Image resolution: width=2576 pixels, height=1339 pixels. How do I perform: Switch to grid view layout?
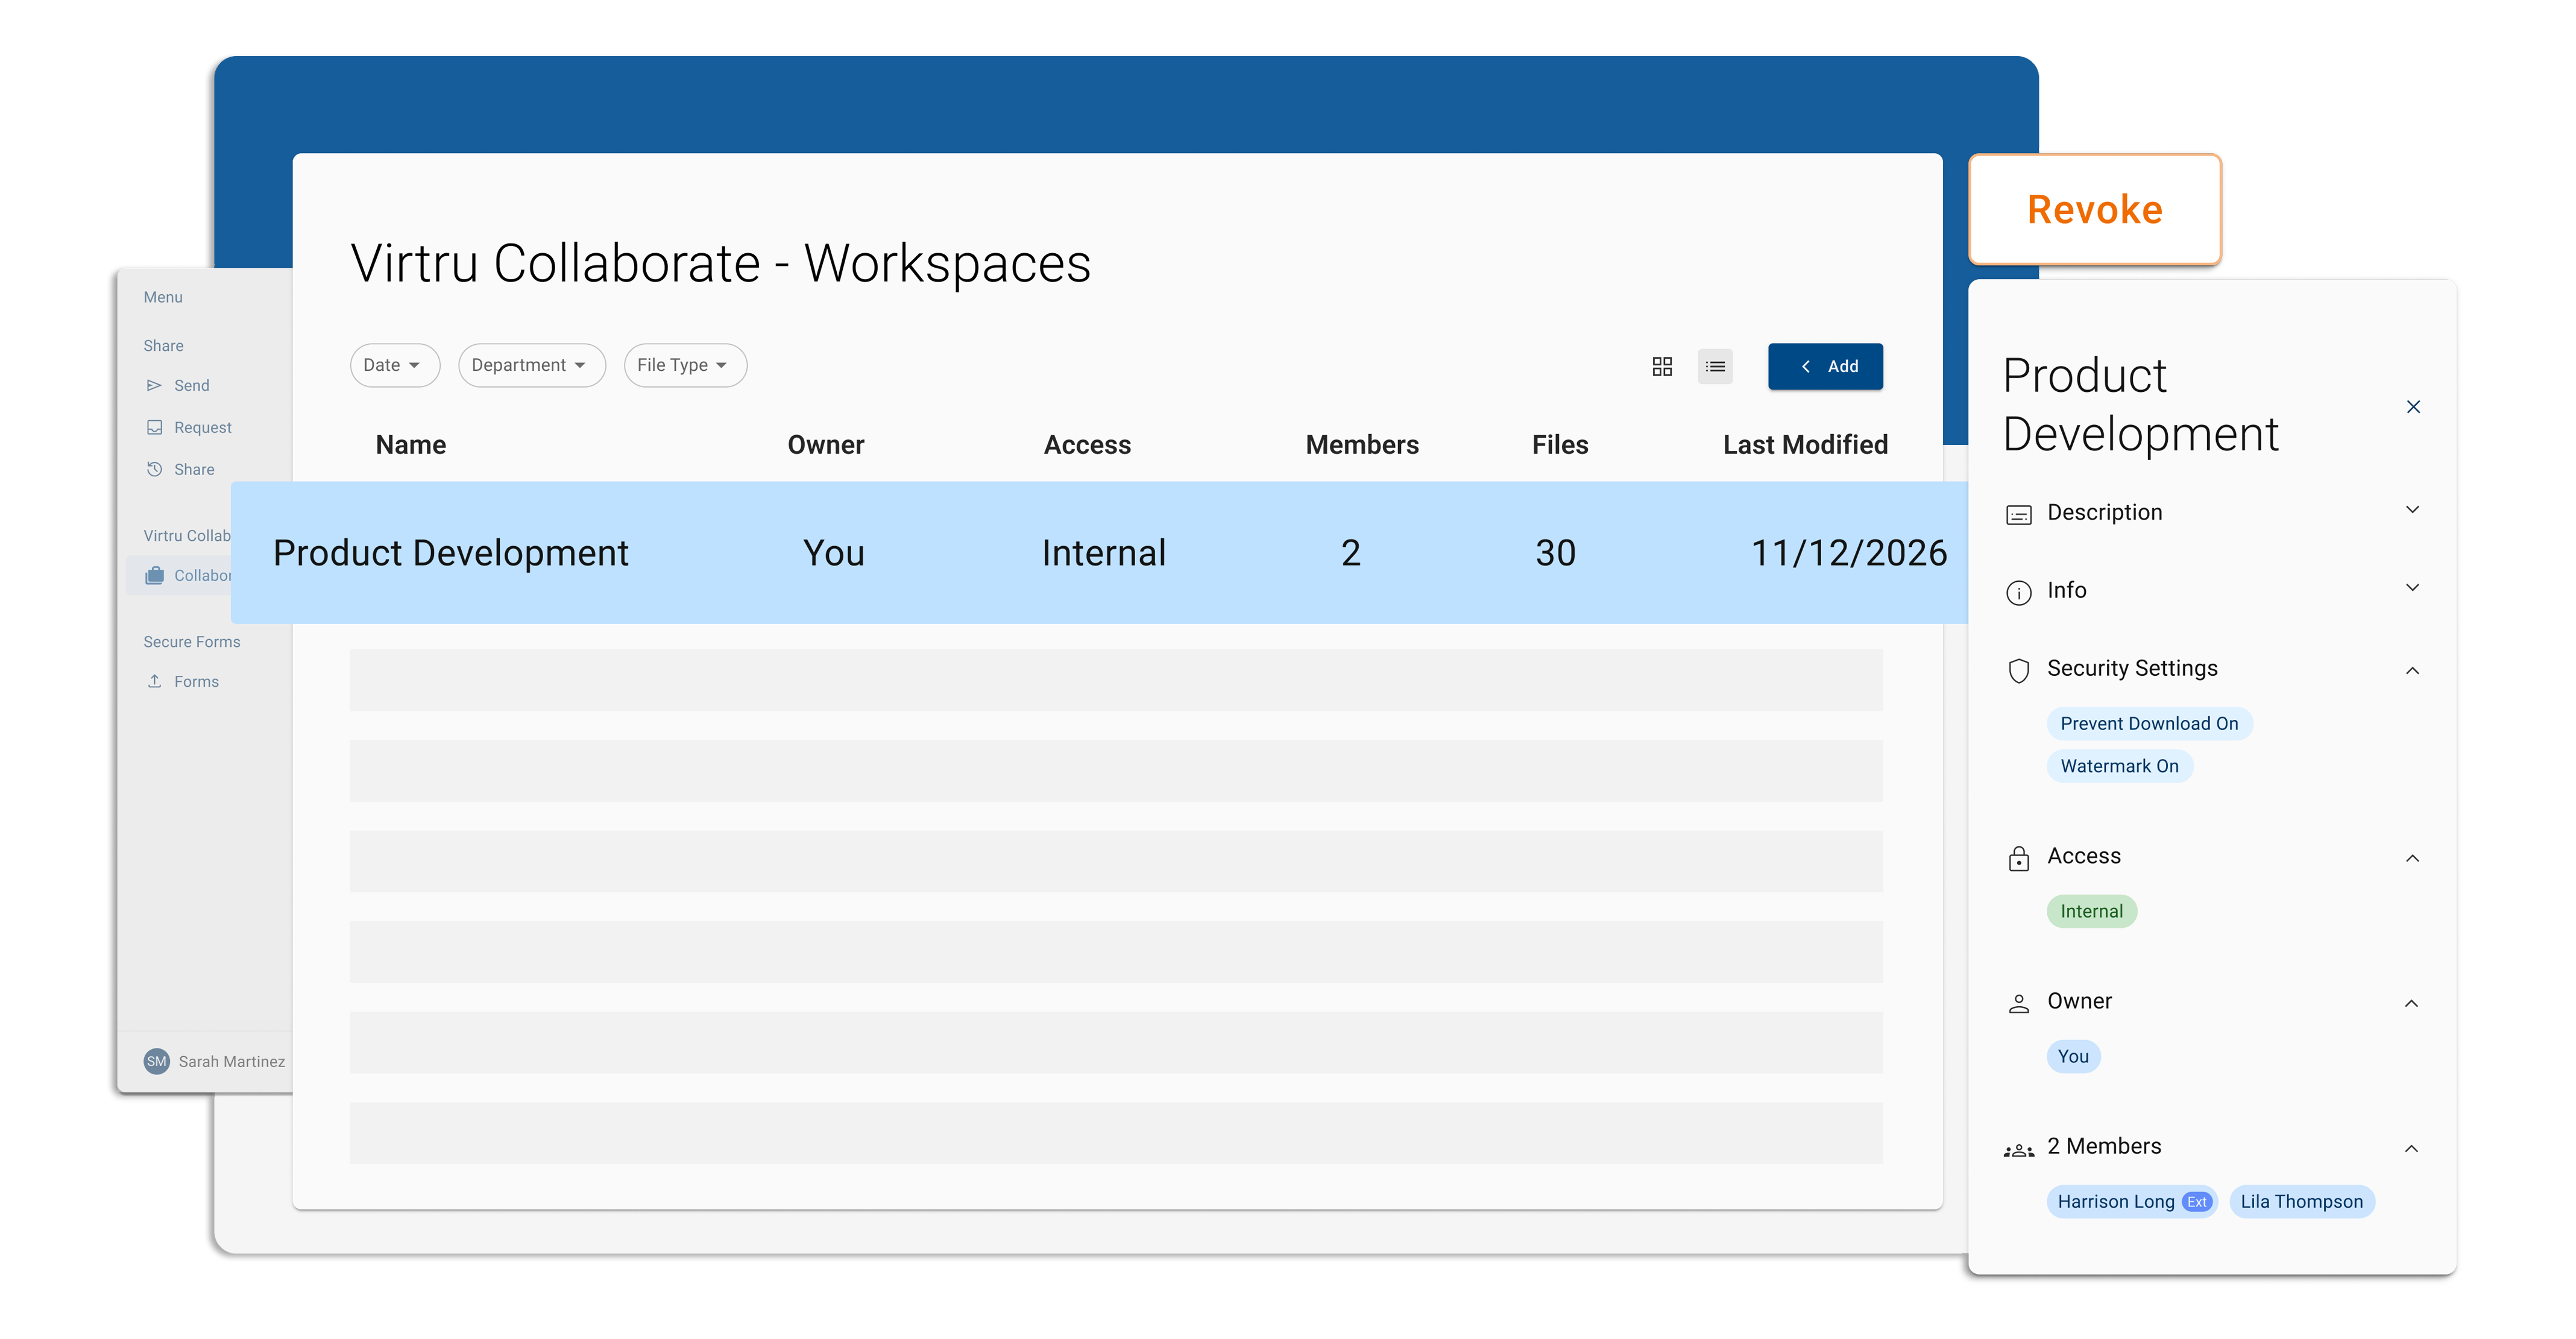tap(1662, 366)
